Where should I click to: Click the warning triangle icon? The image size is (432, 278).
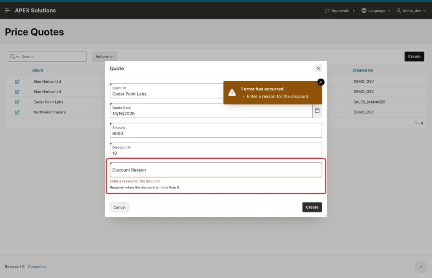pos(232,93)
